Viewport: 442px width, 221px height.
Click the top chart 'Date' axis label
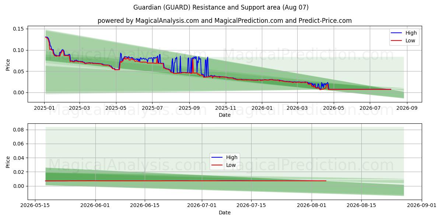225,115
